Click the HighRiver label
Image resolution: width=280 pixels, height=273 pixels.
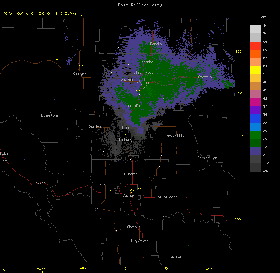click(x=140, y=241)
